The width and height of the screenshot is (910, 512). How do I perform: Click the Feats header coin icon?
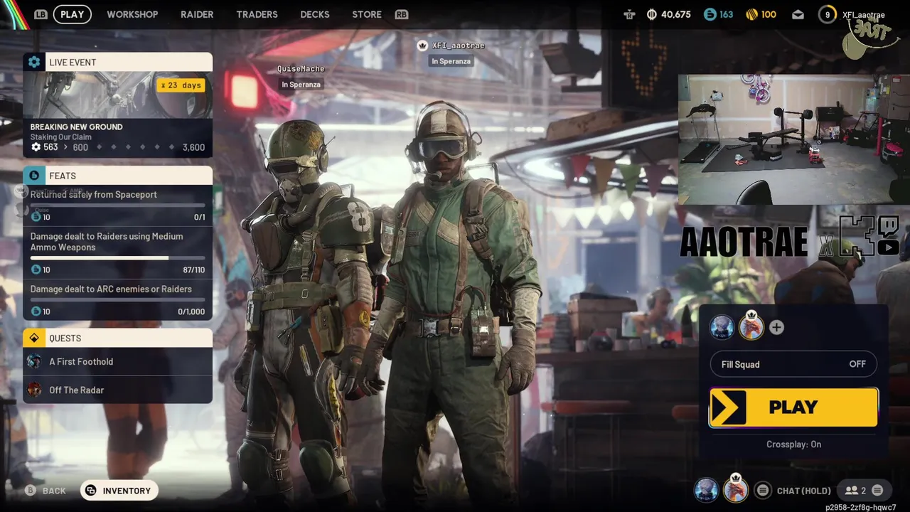click(x=34, y=176)
